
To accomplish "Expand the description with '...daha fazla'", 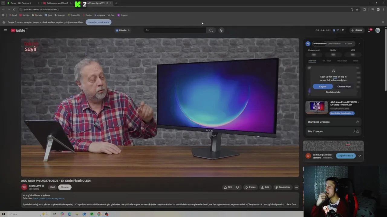I will pyautogui.click(x=291, y=204).
